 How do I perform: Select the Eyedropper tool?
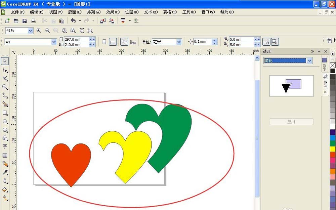click(5, 172)
